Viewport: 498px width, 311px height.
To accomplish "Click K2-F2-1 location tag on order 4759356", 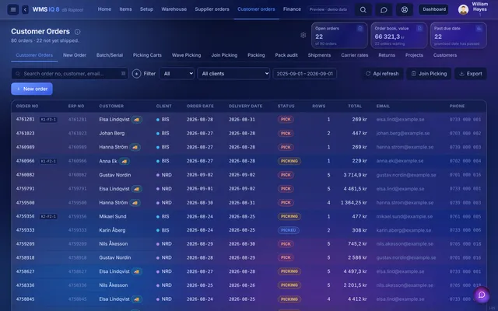I will point(48,217).
